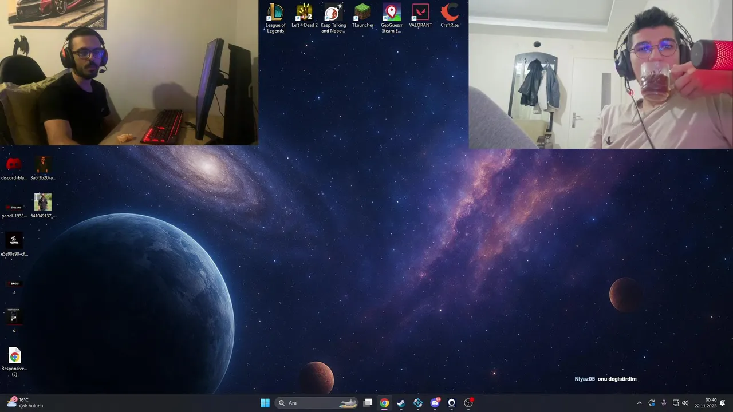
Task: Start the TLauncher Minecraft shortcut
Action: (x=362, y=16)
